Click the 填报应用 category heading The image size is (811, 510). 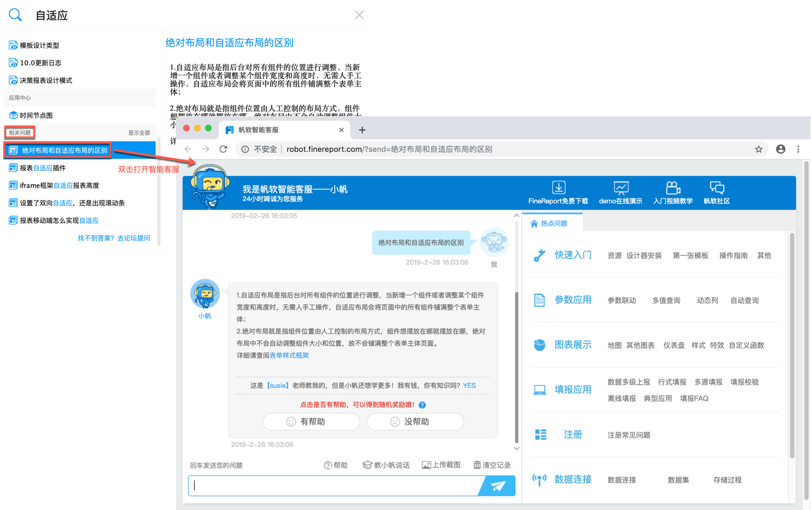coord(573,390)
